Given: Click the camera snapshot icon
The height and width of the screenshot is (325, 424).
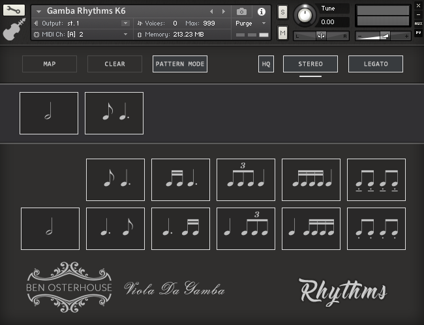Looking at the screenshot, I should tap(241, 12).
